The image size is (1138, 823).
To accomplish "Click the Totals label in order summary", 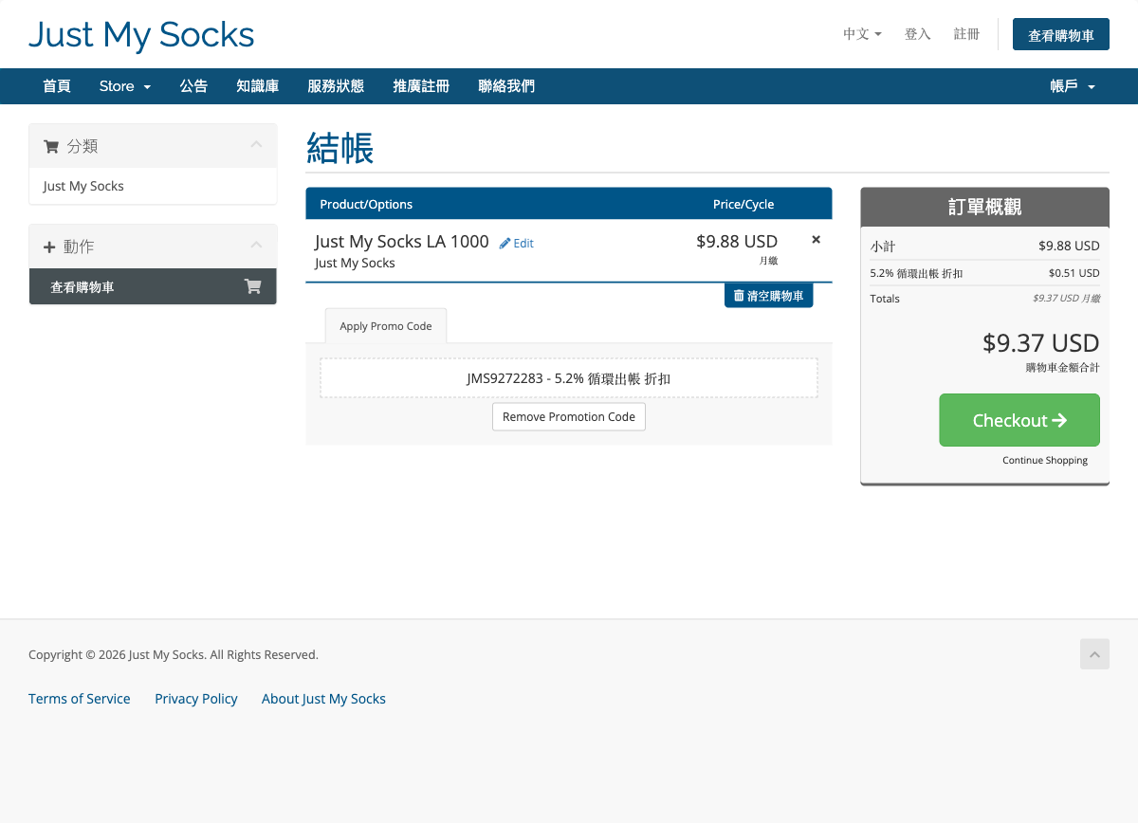I will (x=885, y=299).
